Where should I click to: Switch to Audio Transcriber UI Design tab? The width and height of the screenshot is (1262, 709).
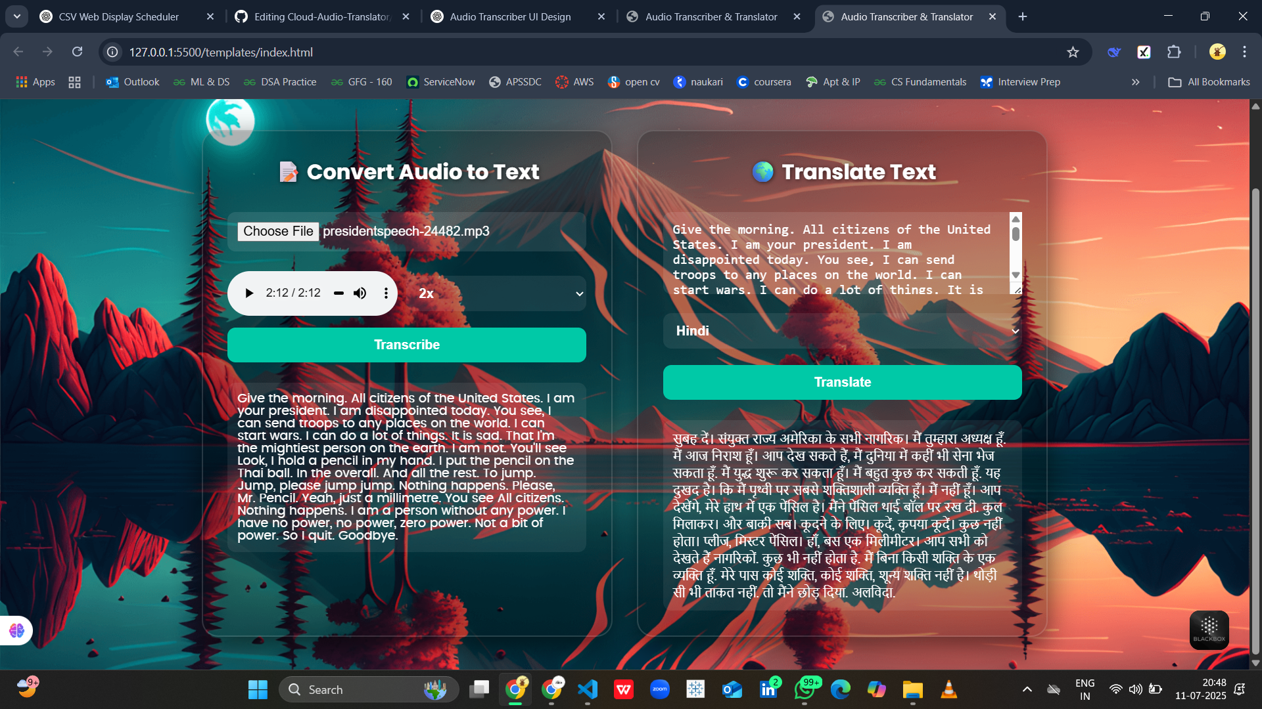click(x=510, y=16)
